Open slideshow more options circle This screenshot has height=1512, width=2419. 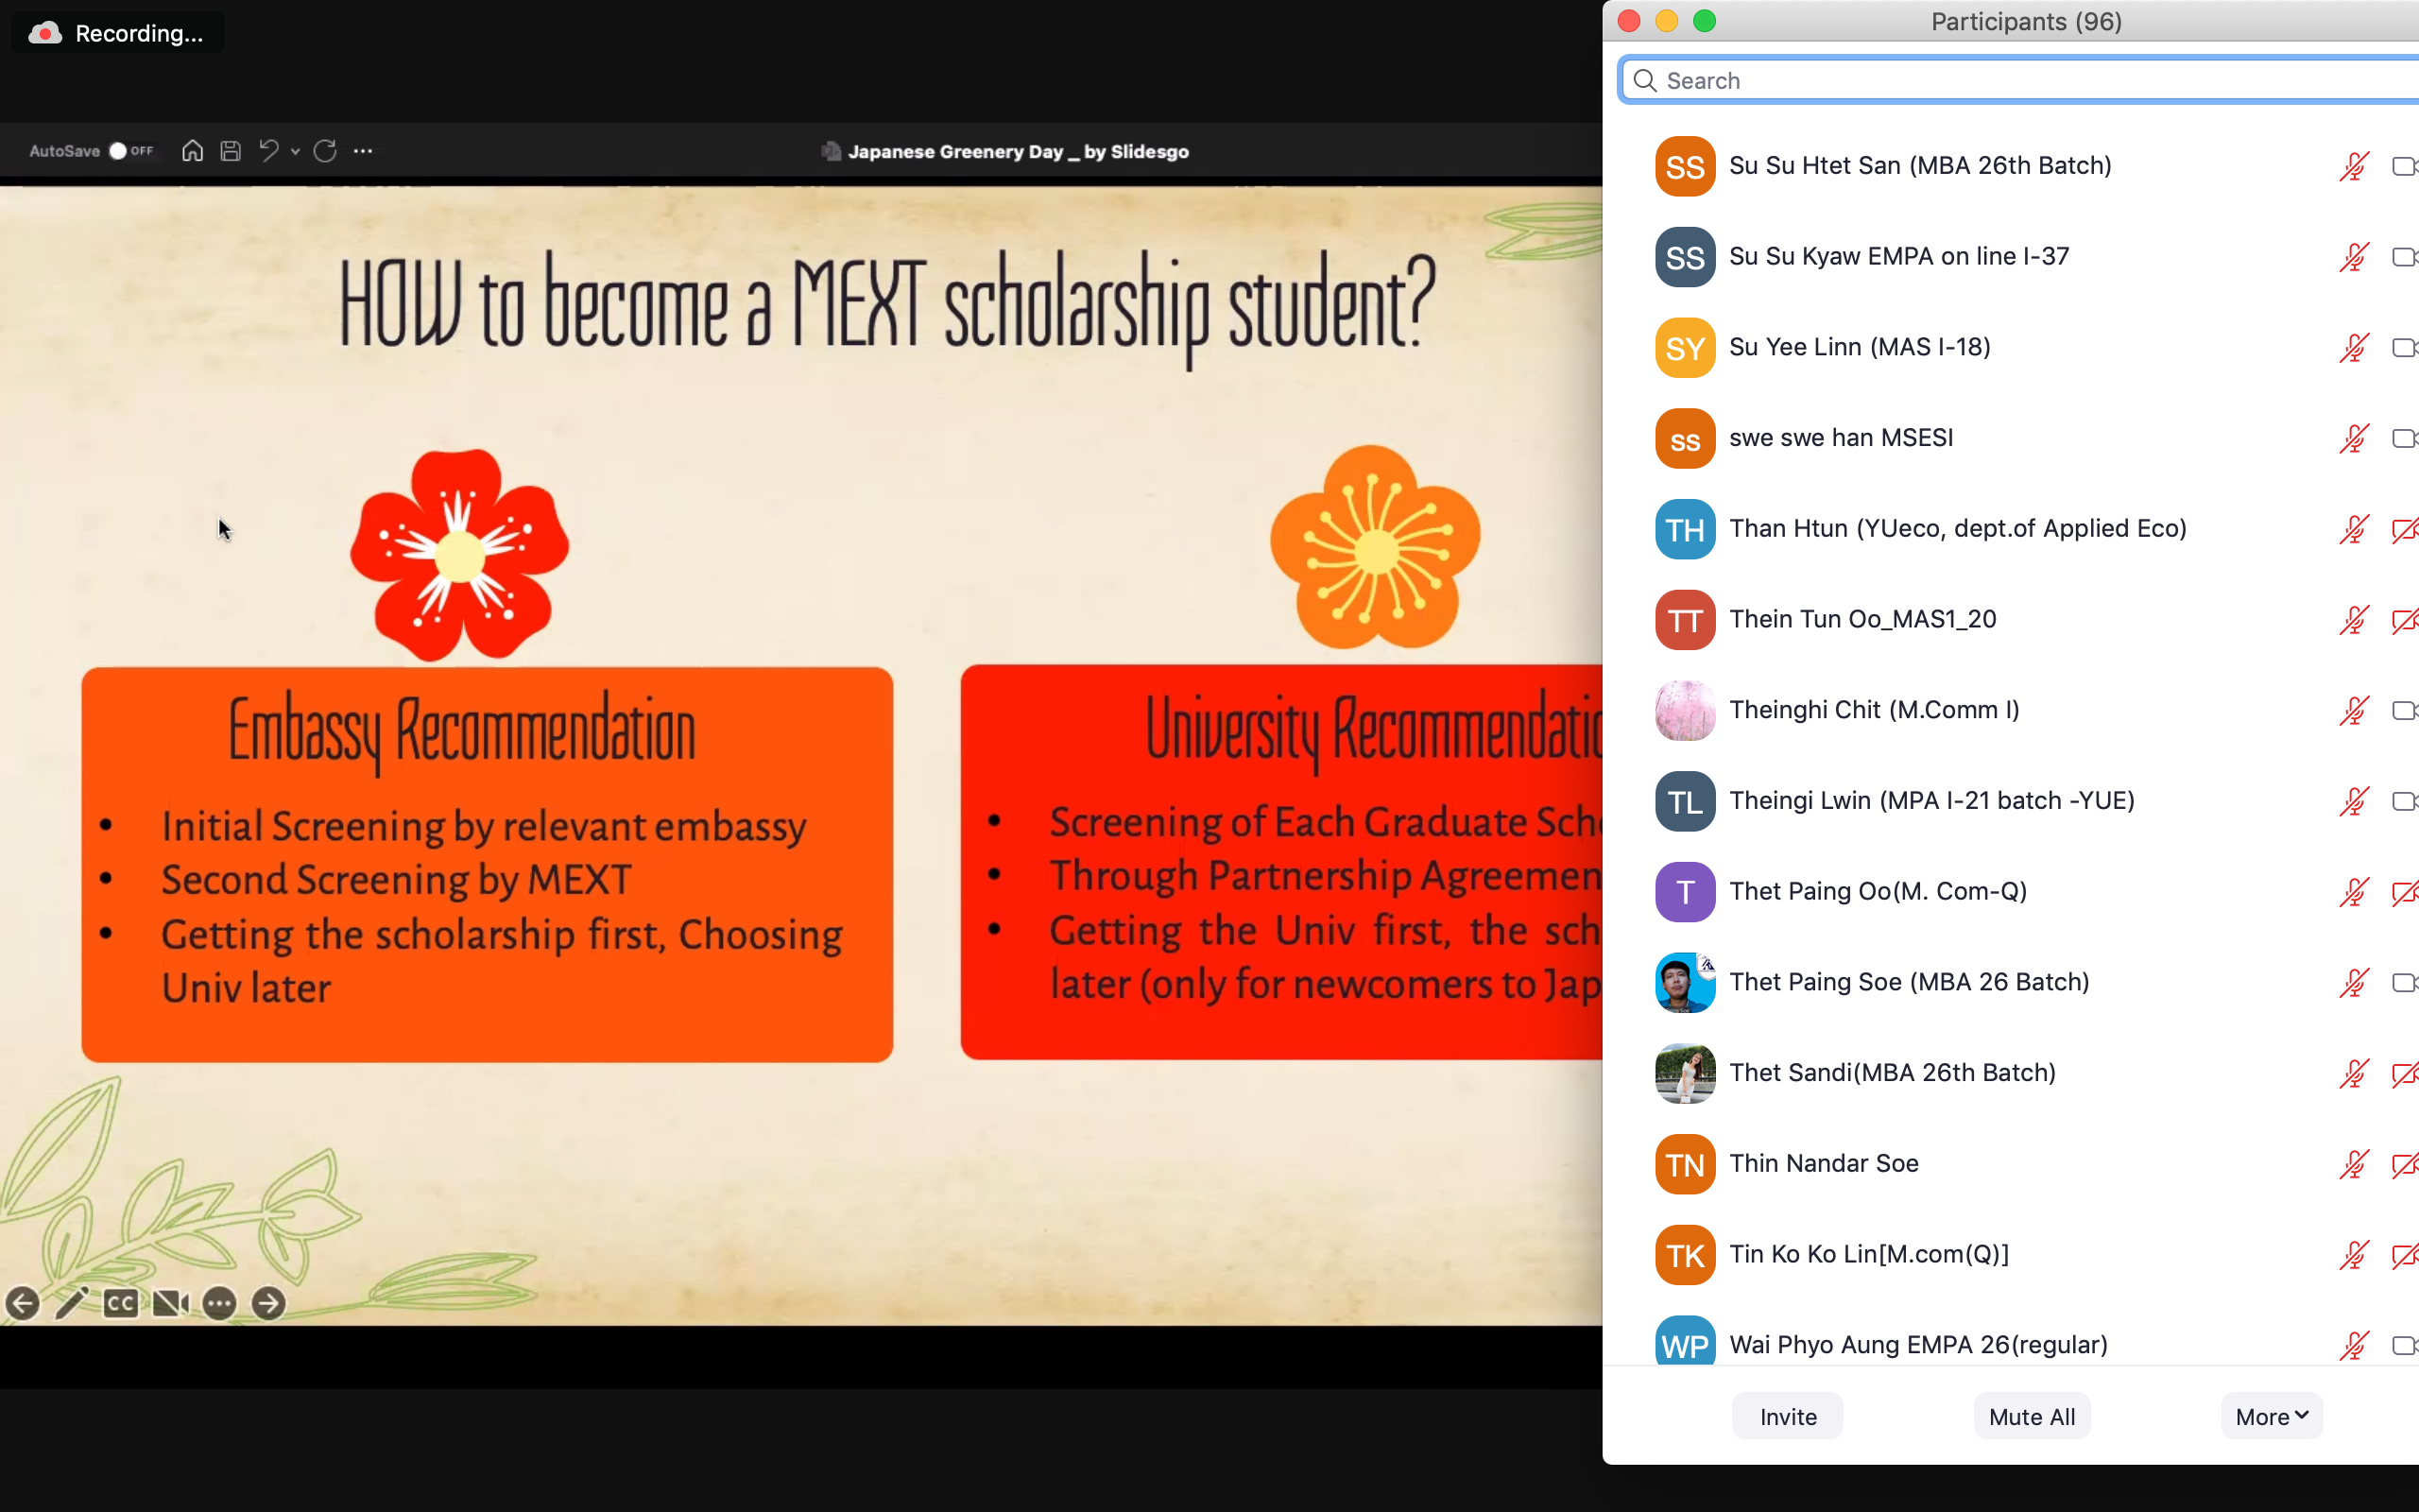[220, 1302]
